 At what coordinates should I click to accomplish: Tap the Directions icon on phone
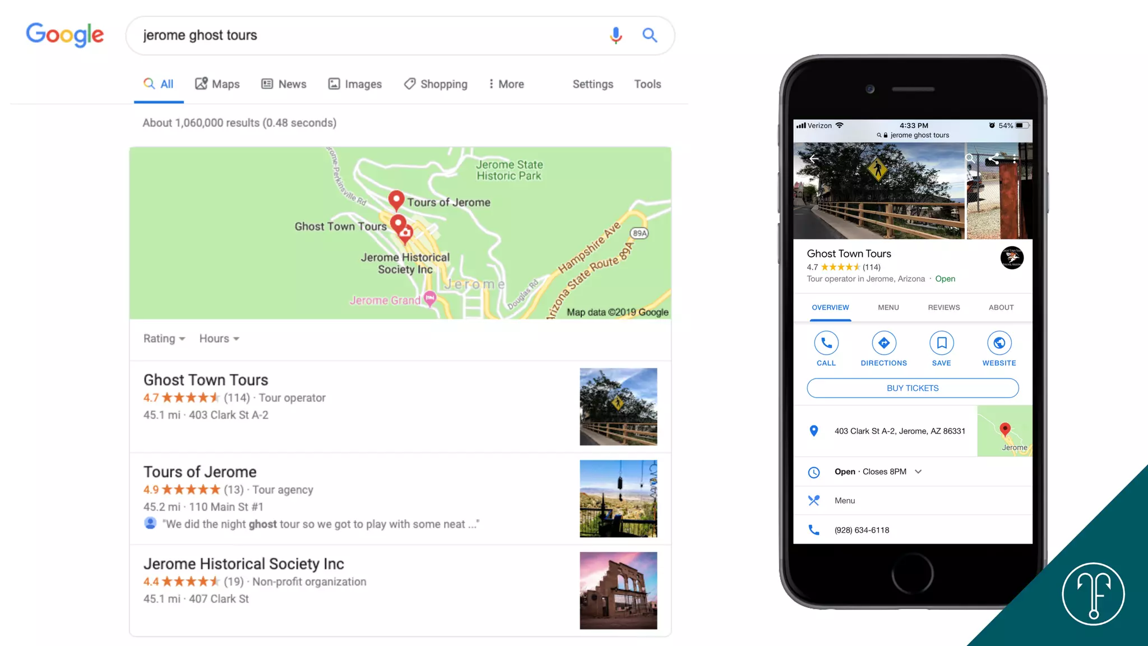(x=884, y=343)
